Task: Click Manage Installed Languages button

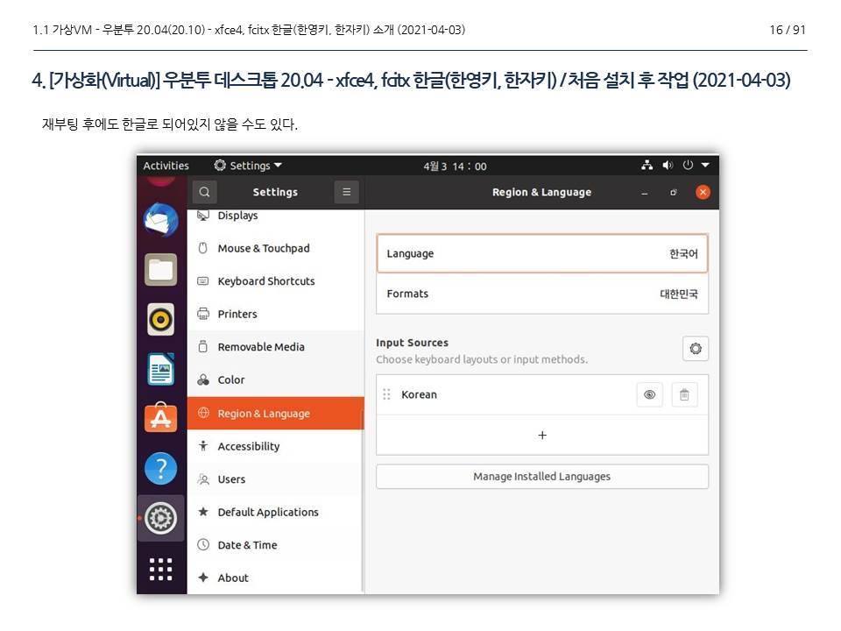Action: [x=542, y=477]
